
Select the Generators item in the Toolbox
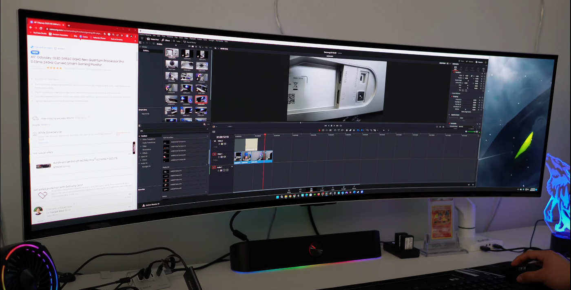coord(146,150)
